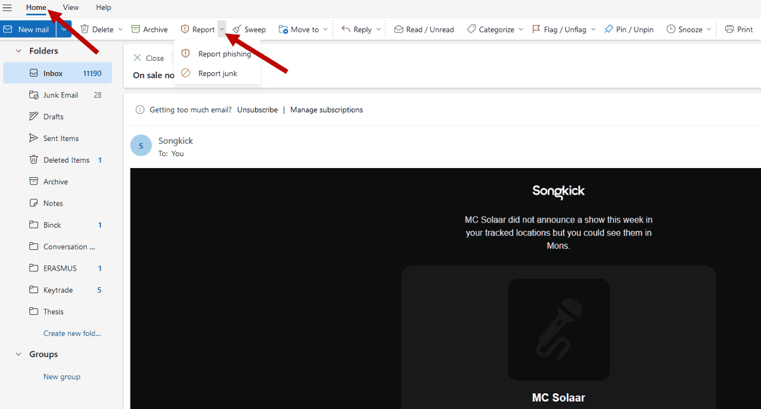
Task: Open Manage subscriptions
Action: point(327,109)
